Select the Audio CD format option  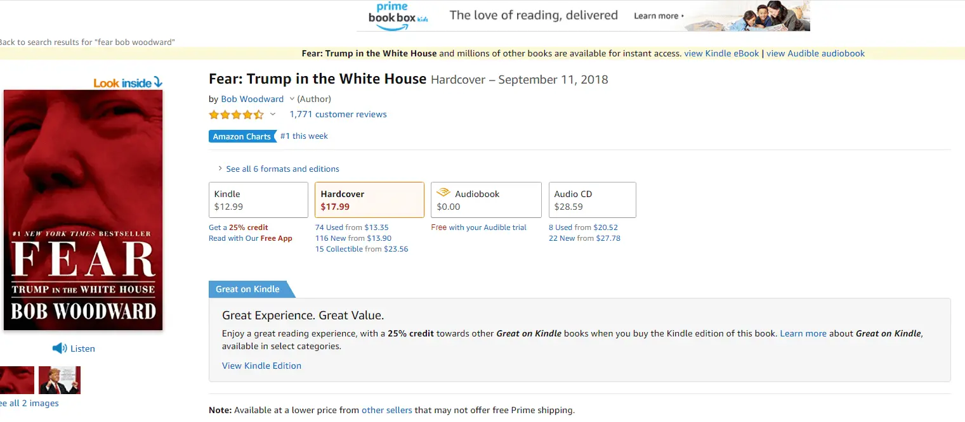pyautogui.click(x=592, y=200)
